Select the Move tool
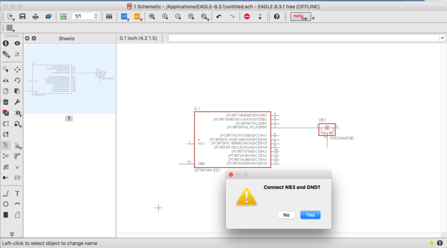This screenshot has height=248, width=447. [17, 69]
